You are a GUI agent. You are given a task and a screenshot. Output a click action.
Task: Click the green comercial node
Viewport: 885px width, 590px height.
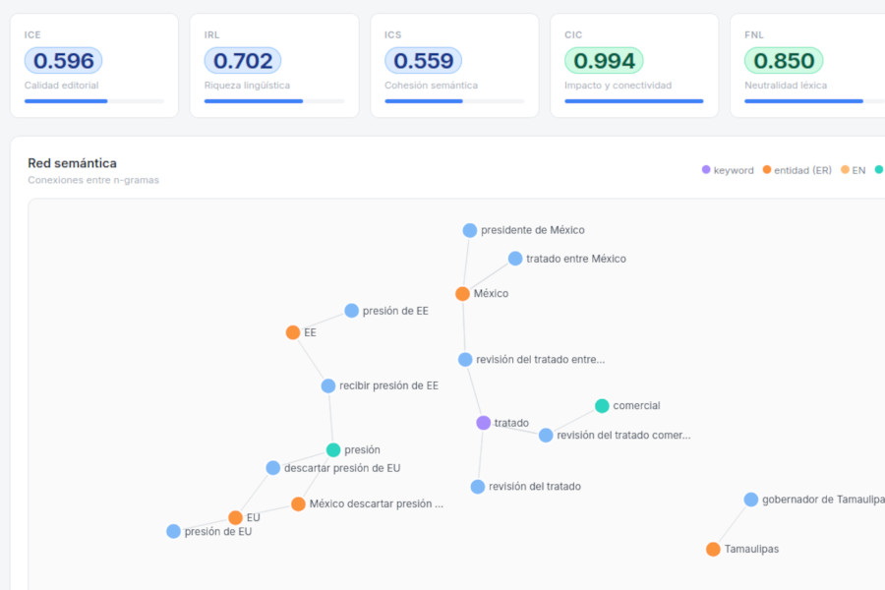602,406
